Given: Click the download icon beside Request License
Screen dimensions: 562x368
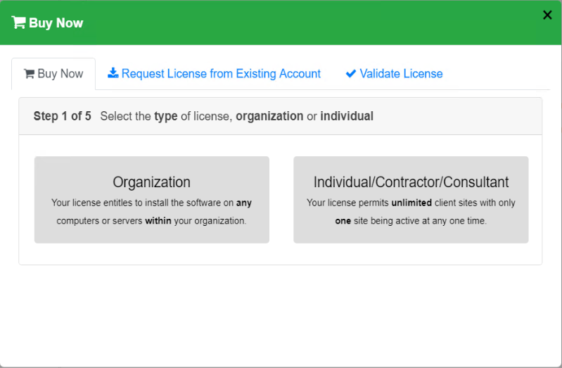Looking at the screenshot, I should [113, 73].
